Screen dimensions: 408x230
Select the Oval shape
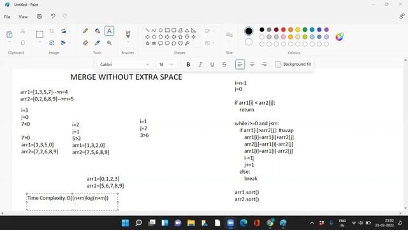click(161, 30)
